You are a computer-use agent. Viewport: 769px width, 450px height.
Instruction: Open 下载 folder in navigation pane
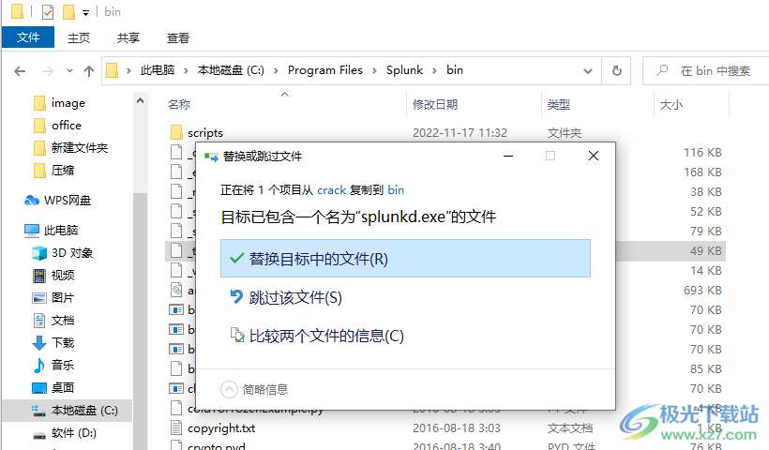pyautogui.click(x=53, y=342)
